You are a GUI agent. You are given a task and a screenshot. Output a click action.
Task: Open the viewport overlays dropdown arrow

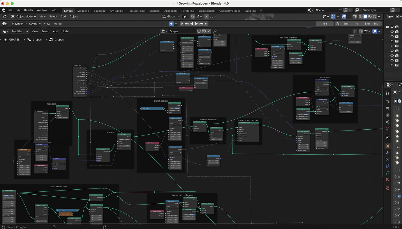point(349,16)
